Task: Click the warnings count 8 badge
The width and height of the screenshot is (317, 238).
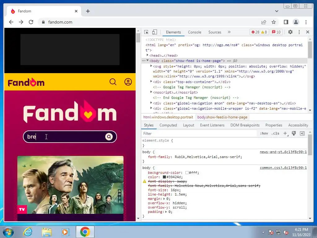Action: [x=264, y=32]
